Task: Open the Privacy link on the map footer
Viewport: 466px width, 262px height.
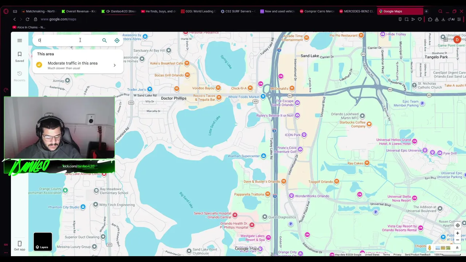Action: click(x=397, y=255)
